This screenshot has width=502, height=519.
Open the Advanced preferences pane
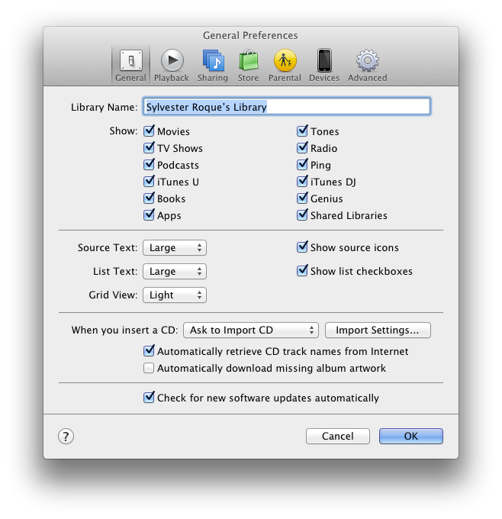pos(367,65)
